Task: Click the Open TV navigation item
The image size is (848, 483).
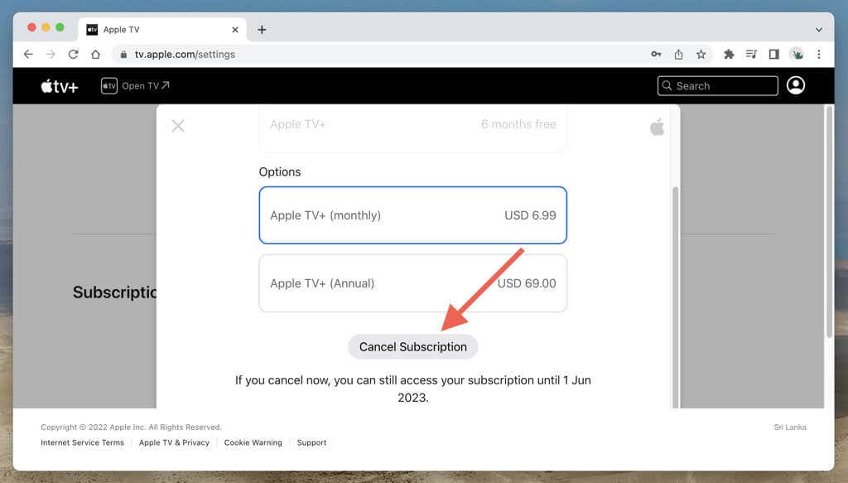Action: pyautogui.click(x=135, y=85)
